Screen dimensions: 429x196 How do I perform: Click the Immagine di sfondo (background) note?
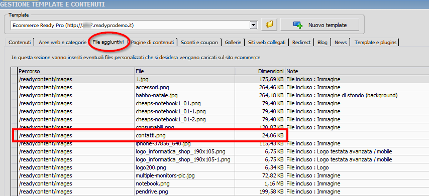pyautogui.click(x=357, y=96)
